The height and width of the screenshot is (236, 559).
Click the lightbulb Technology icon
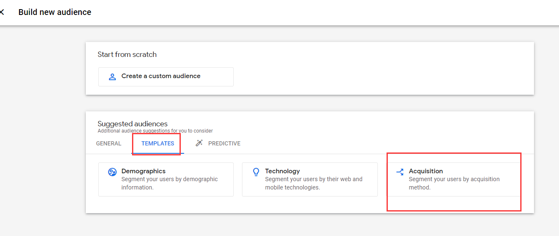(x=256, y=172)
